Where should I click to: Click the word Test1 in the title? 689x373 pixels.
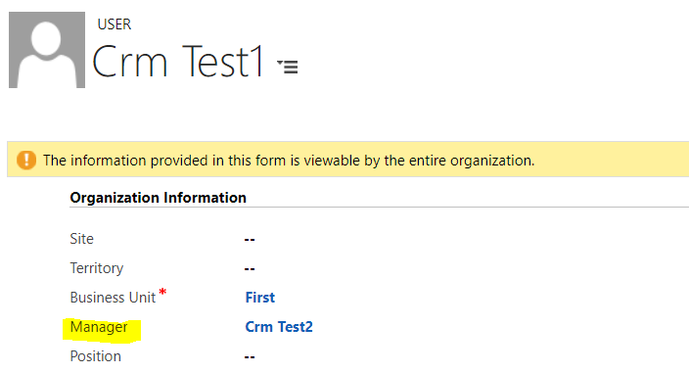[x=222, y=62]
